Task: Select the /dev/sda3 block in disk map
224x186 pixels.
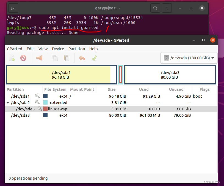Action: (x=170, y=75)
